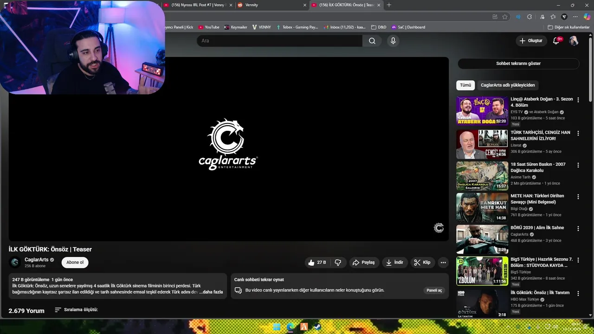Click the İndir download button
This screenshot has width=594, height=334.
click(x=395, y=263)
